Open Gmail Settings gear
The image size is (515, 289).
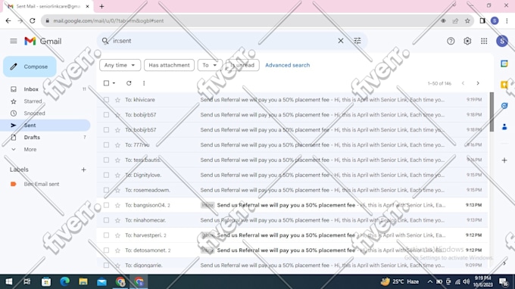467,41
